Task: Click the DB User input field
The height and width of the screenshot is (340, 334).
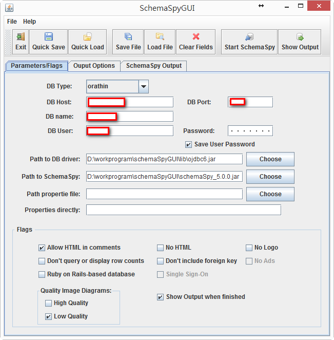Action: [x=130, y=131]
